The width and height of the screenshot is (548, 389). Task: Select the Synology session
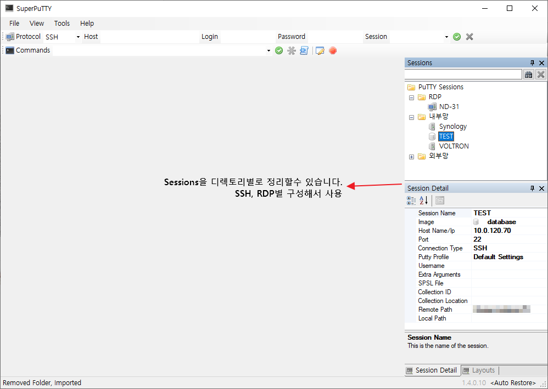[x=453, y=127]
